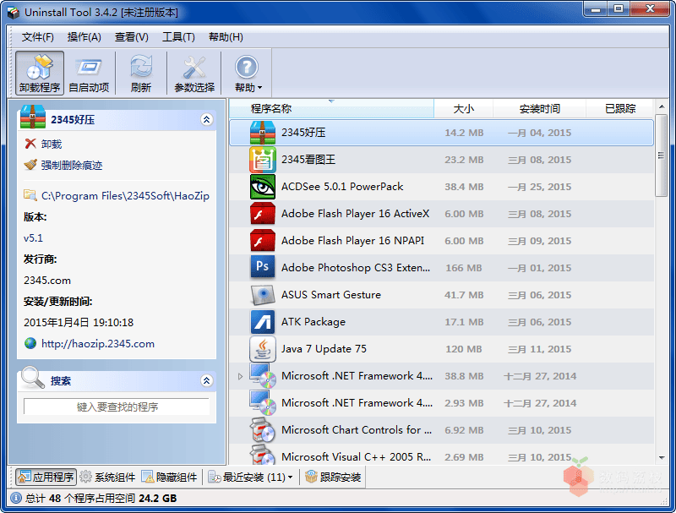Open the 操作(A) menu
The width and height of the screenshot is (676, 513).
pos(84,37)
